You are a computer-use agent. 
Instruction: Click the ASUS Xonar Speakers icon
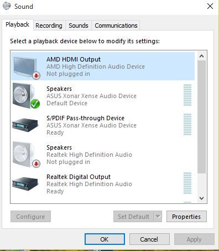click(26, 96)
